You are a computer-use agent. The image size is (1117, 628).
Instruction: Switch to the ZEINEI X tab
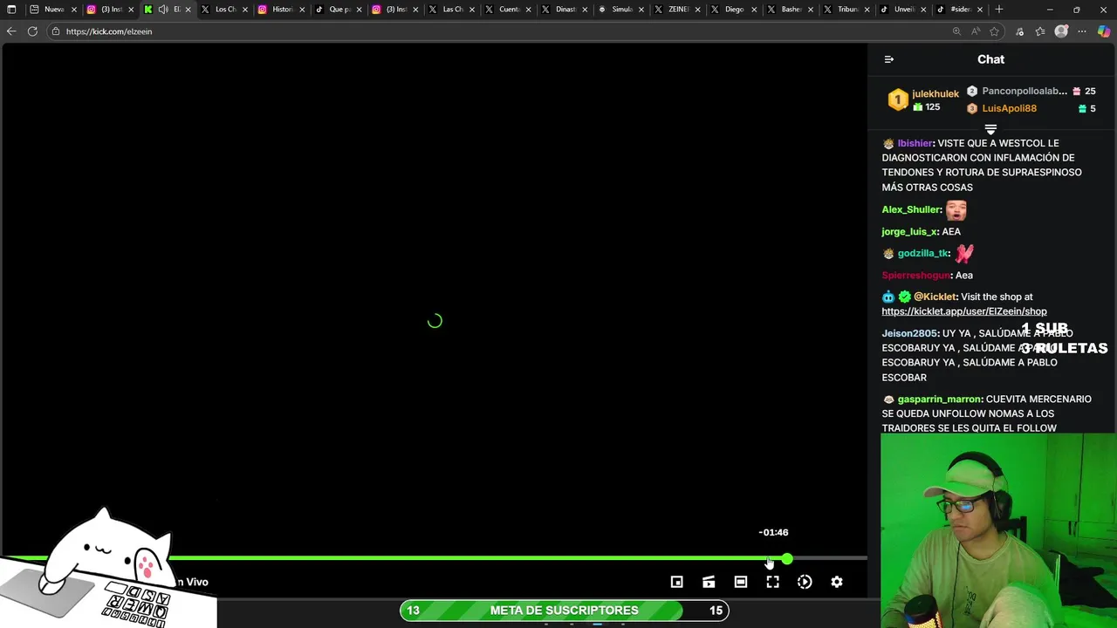pos(678,10)
